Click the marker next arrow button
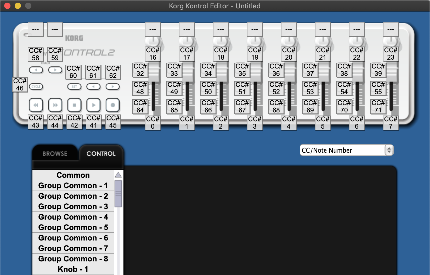 (x=113, y=87)
